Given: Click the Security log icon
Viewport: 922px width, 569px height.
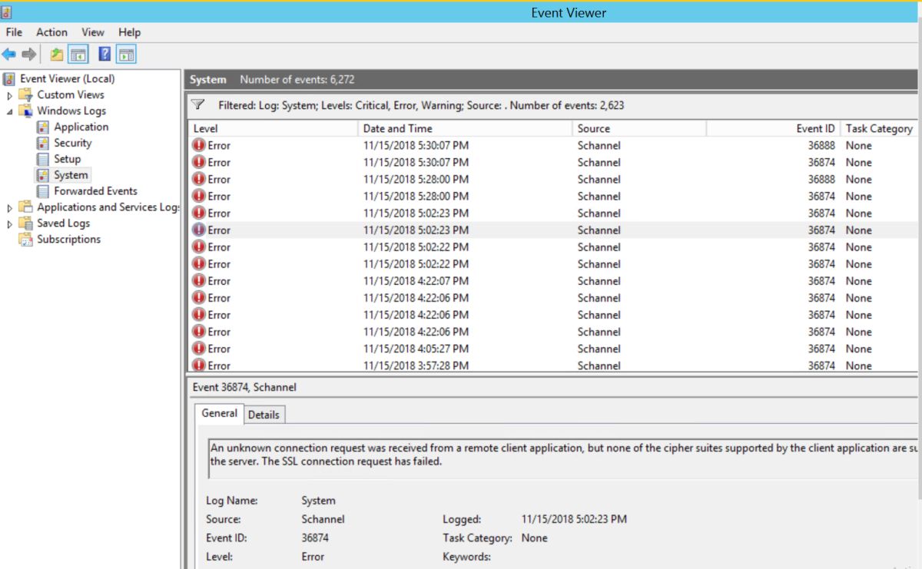Looking at the screenshot, I should 43,144.
